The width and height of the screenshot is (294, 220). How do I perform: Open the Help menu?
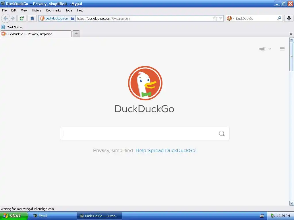(80, 10)
